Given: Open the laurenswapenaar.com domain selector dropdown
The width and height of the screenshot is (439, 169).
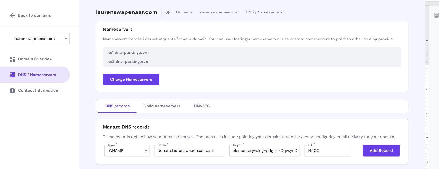Looking at the screenshot, I should [x=39, y=39].
